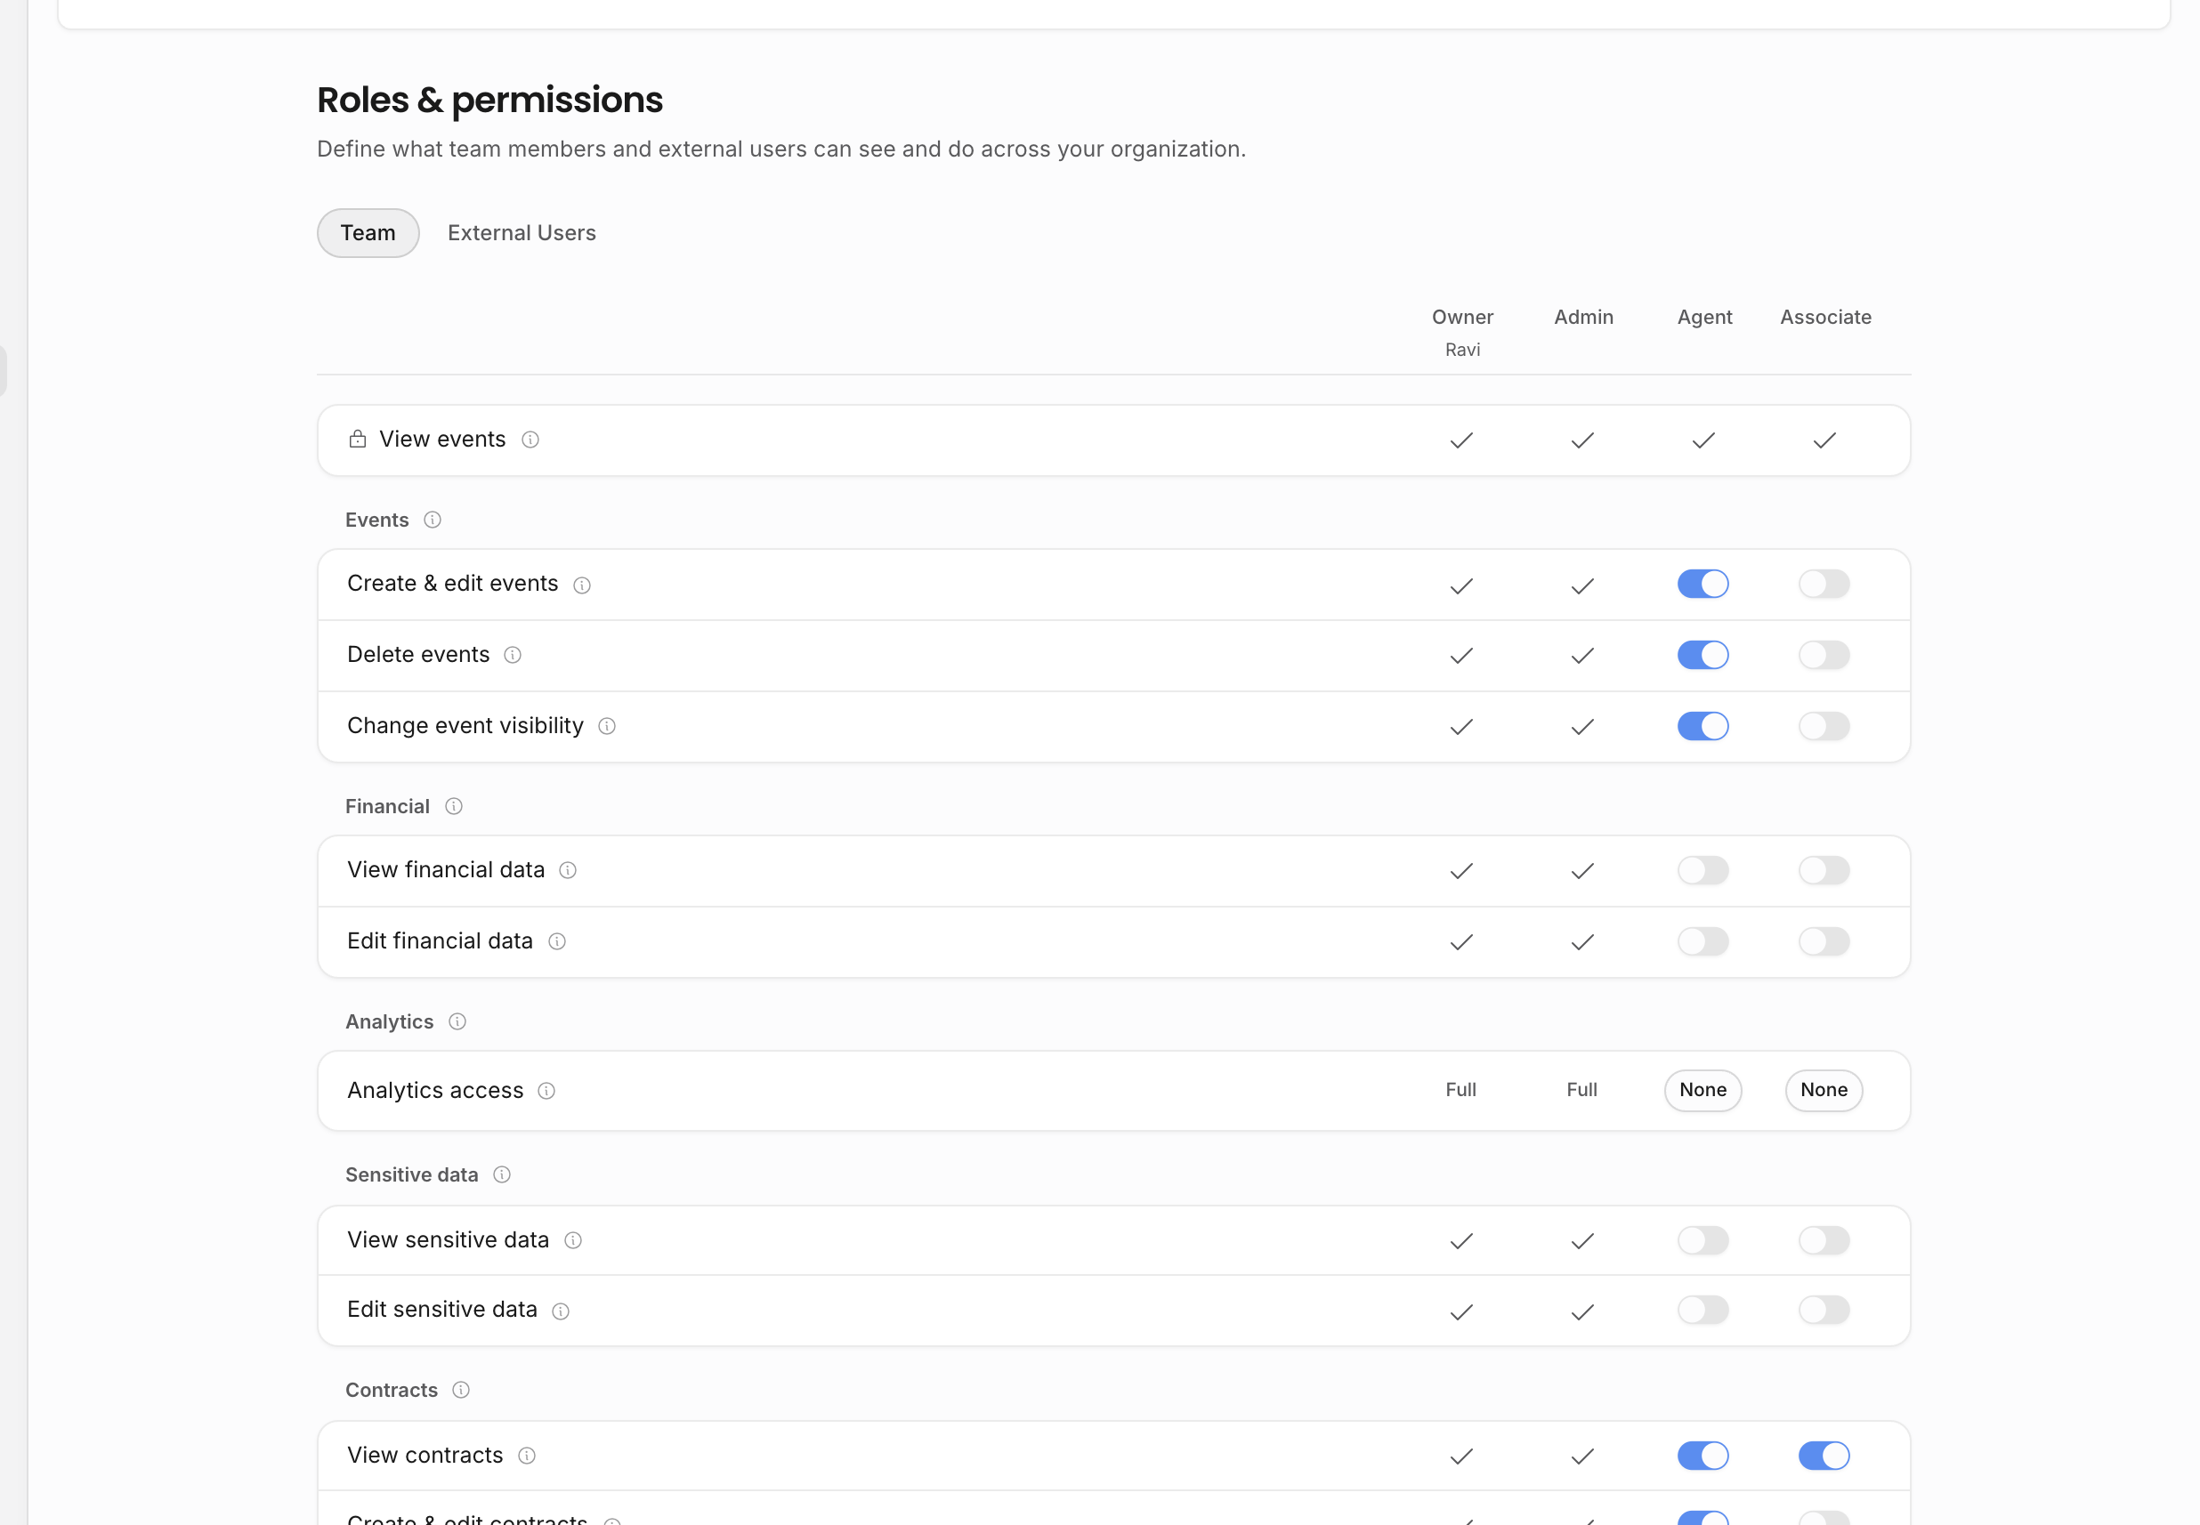Click the Owner column header
Image resolution: width=2200 pixels, height=1525 pixels.
[1462, 318]
